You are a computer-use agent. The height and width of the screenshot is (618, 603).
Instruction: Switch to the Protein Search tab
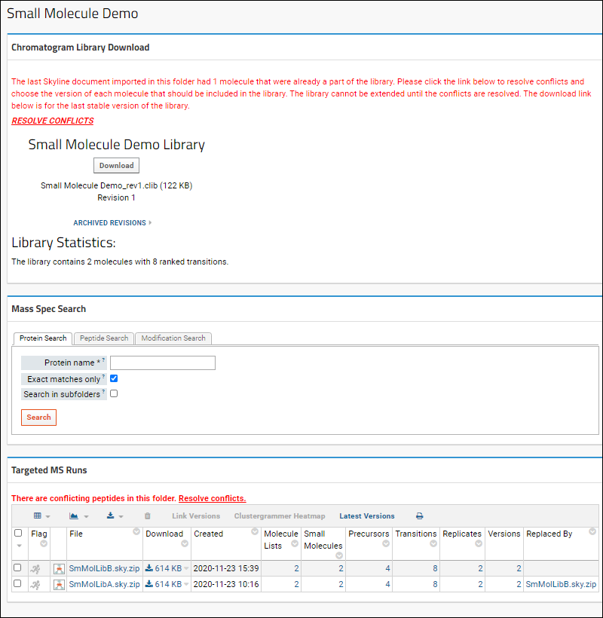pyautogui.click(x=43, y=338)
